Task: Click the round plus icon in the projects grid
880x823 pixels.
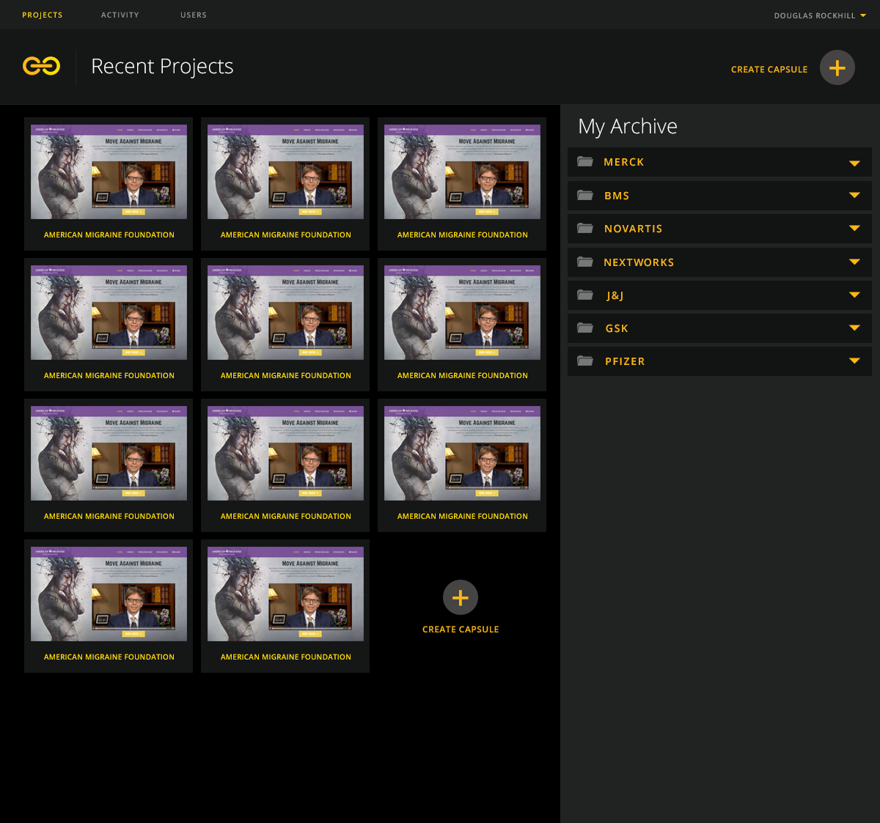Action: (461, 598)
